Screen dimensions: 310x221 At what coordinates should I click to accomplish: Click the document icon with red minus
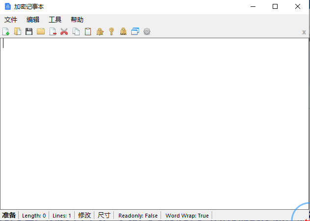53,31
